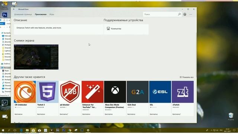This screenshot has width=238, height=134.
Task: Click the Описание heading
Action: [20, 20]
